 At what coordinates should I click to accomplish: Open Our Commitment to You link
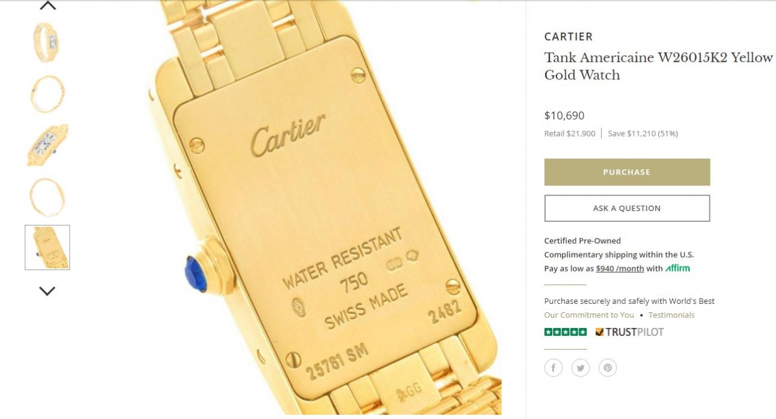[589, 315]
